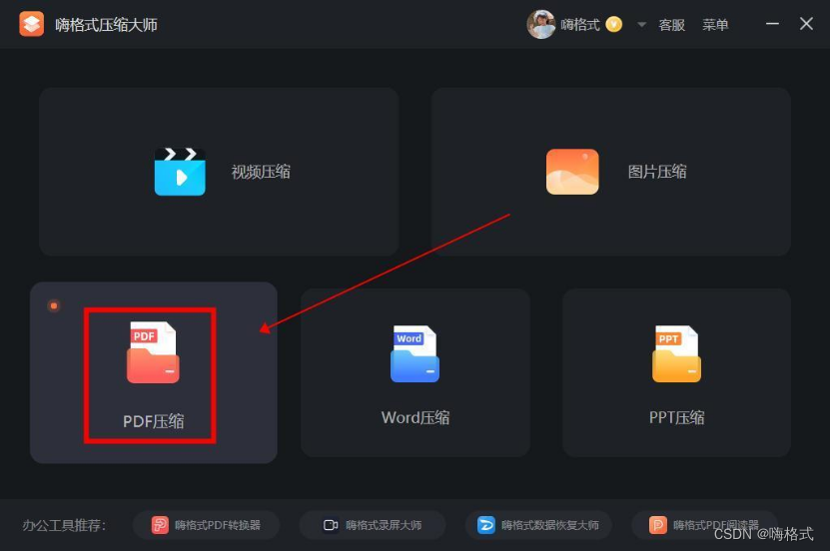Open 嗨格式PDF转换器 recommended tool
The image size is (830, 551).
pos(206,525)
